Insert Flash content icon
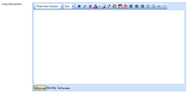The height and width of the screenshot is (94, 188). coord(109,6)
